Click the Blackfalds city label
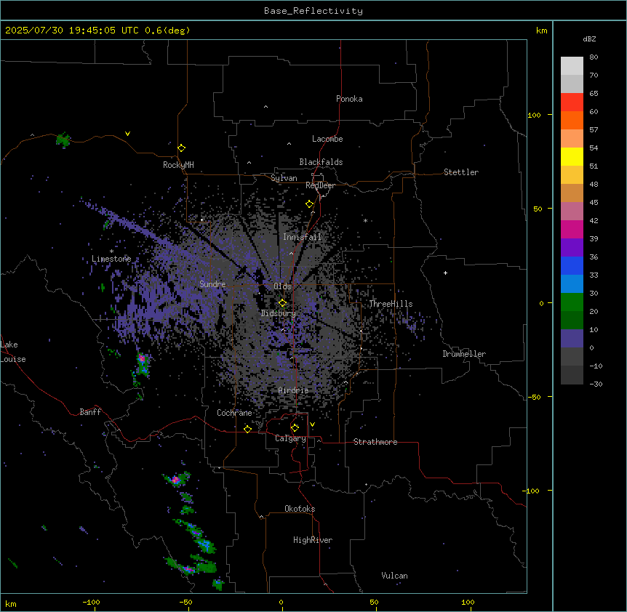 [321, 162]
